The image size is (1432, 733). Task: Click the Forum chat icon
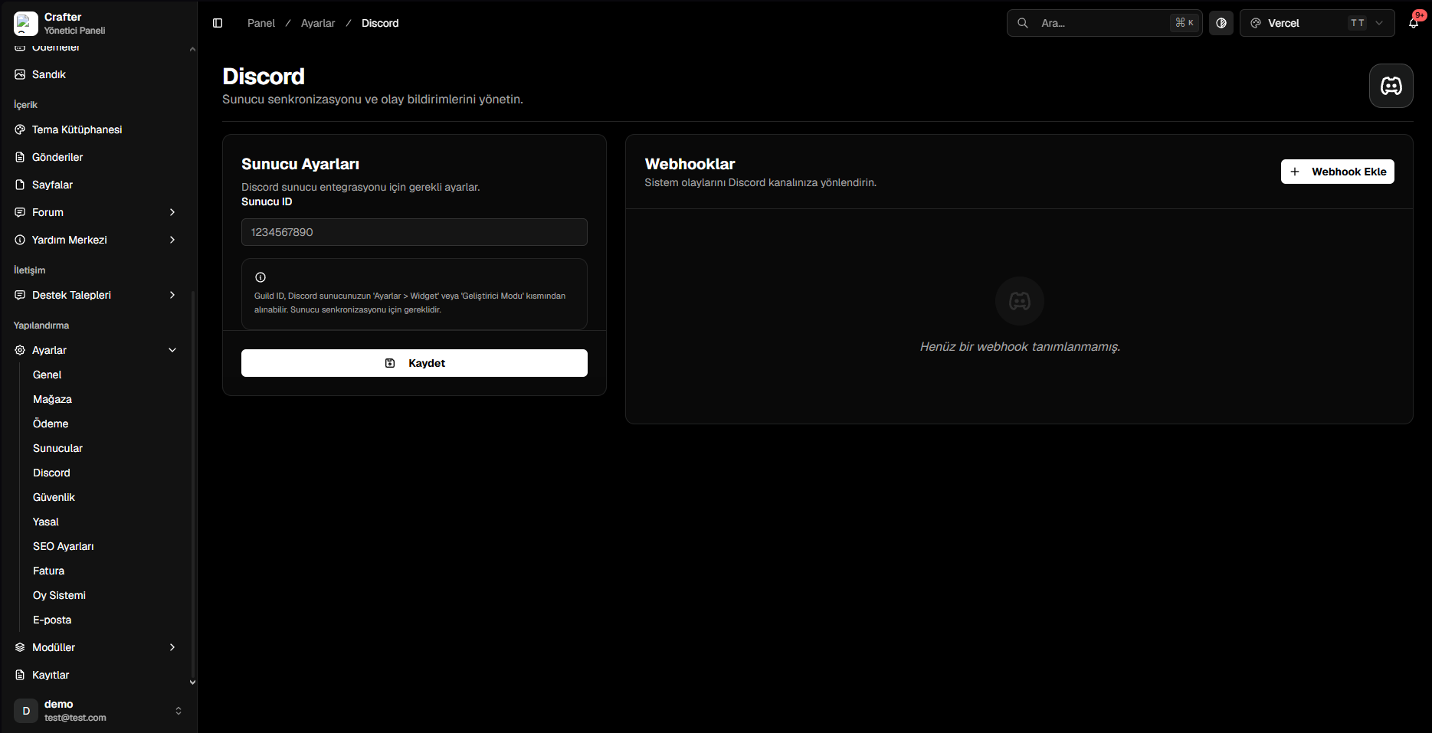pyautogui.click(x=20, y=212)
